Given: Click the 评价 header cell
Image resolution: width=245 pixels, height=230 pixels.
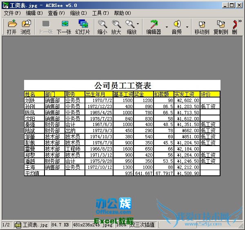Looking at the screenshot, I should pos(210,94).
